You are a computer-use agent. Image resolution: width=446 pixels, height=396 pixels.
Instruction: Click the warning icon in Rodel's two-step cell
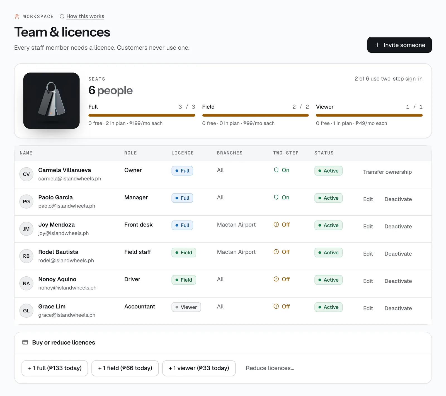tap(276, 252)
